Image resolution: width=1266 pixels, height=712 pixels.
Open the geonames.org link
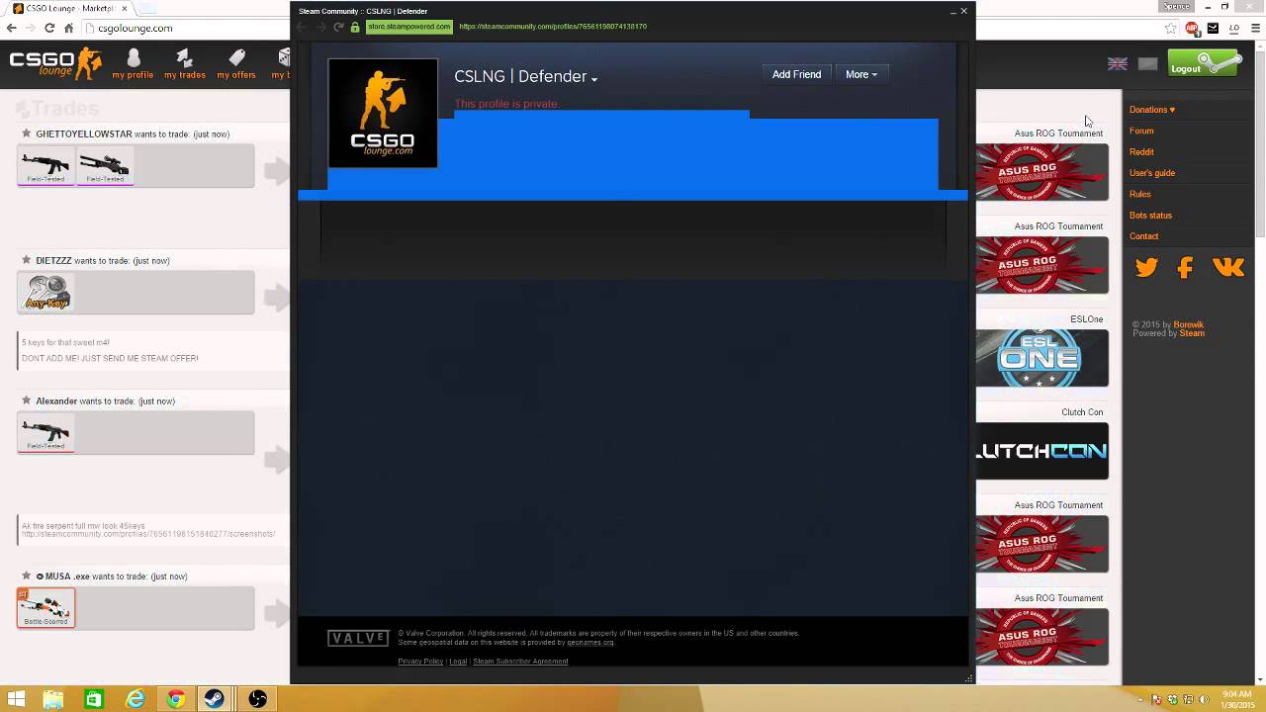pos(590,643)
